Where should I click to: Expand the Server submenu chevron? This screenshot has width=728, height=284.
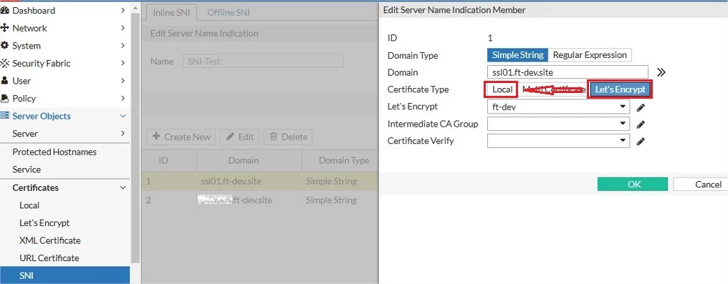click(x=123, y=134)
